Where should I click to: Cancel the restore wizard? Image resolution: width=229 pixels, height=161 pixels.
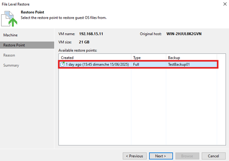coord(213,156)
